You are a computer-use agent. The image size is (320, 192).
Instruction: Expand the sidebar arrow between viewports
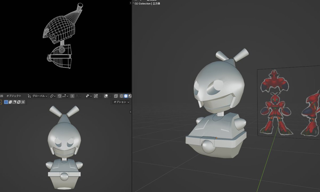[x=131, y=112]
